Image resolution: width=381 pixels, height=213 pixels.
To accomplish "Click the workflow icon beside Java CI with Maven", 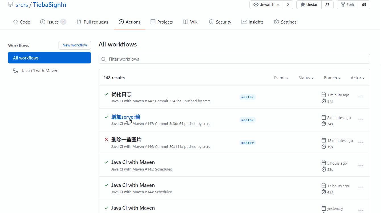I will click(16, 71).
